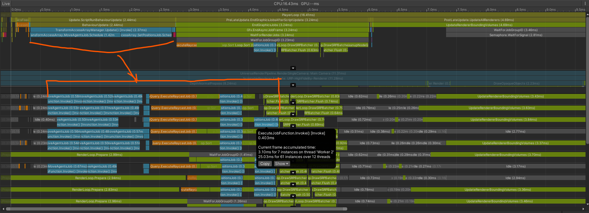Toggle the Live profiling button

(6, 4)
